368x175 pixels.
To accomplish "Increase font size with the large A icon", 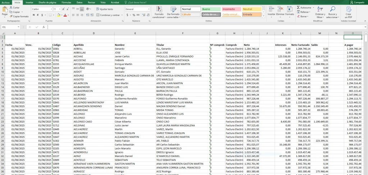I will pyautogui.click(x=63, y=9).
